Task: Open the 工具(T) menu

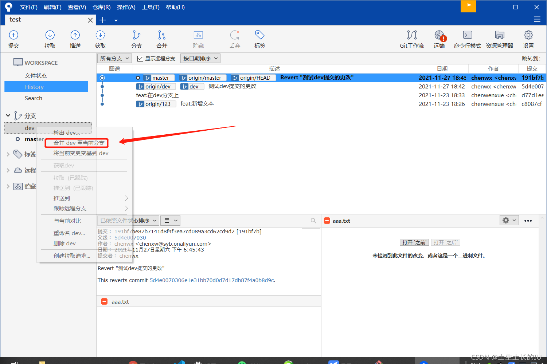Action: 151,7
